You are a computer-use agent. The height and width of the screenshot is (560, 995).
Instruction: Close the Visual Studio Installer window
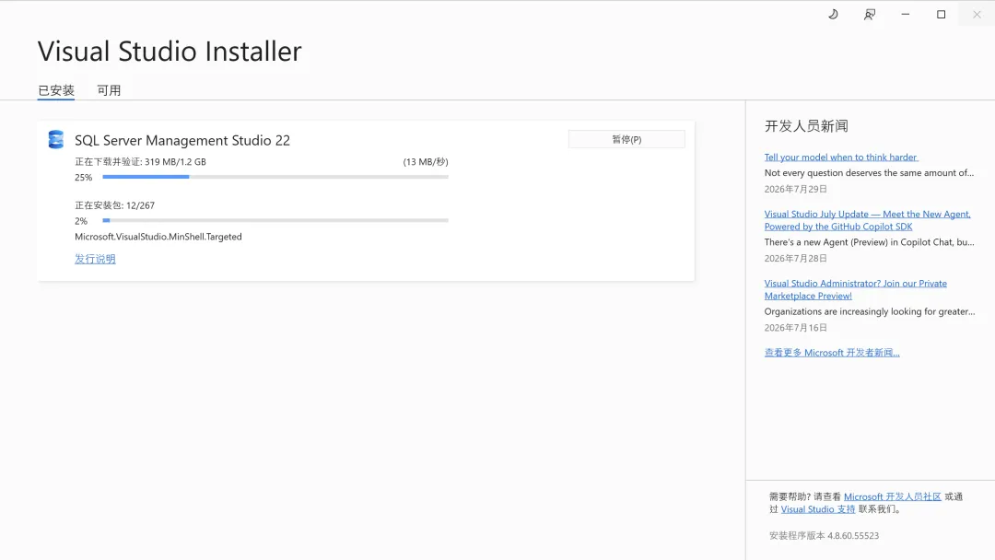(x=977, y=14)
